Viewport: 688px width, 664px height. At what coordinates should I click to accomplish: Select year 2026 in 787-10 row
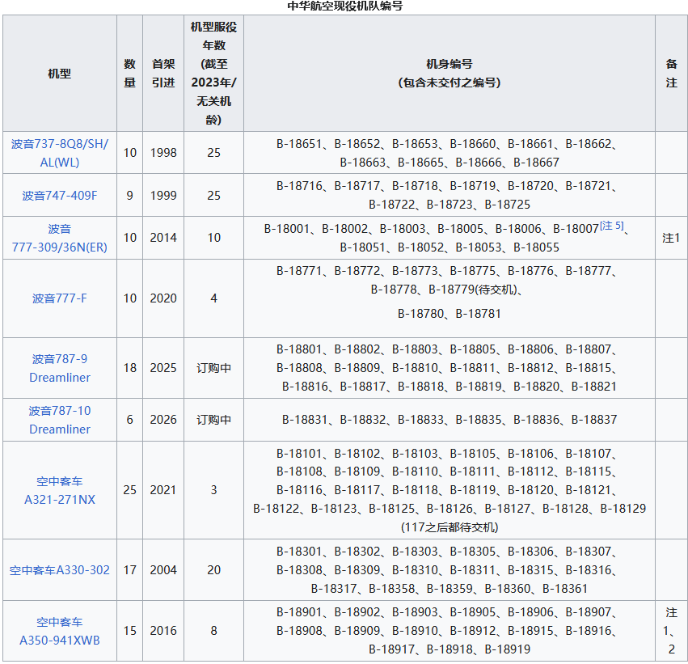coord(163,420)
